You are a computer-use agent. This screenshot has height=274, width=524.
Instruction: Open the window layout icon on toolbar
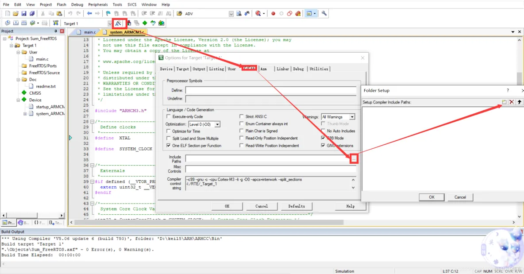pyautogui.click(x=309, y=13)
